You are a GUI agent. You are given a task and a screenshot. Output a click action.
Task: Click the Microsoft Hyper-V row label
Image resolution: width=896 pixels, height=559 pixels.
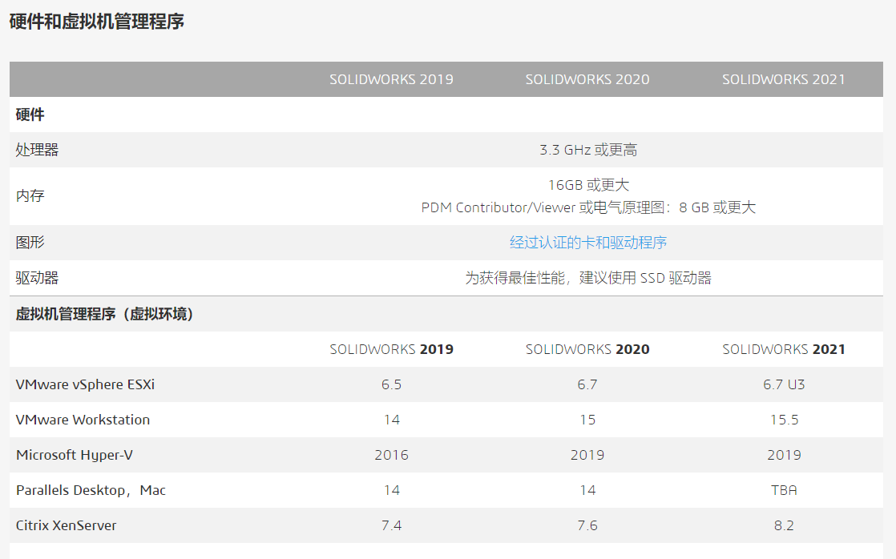[75, 455]
